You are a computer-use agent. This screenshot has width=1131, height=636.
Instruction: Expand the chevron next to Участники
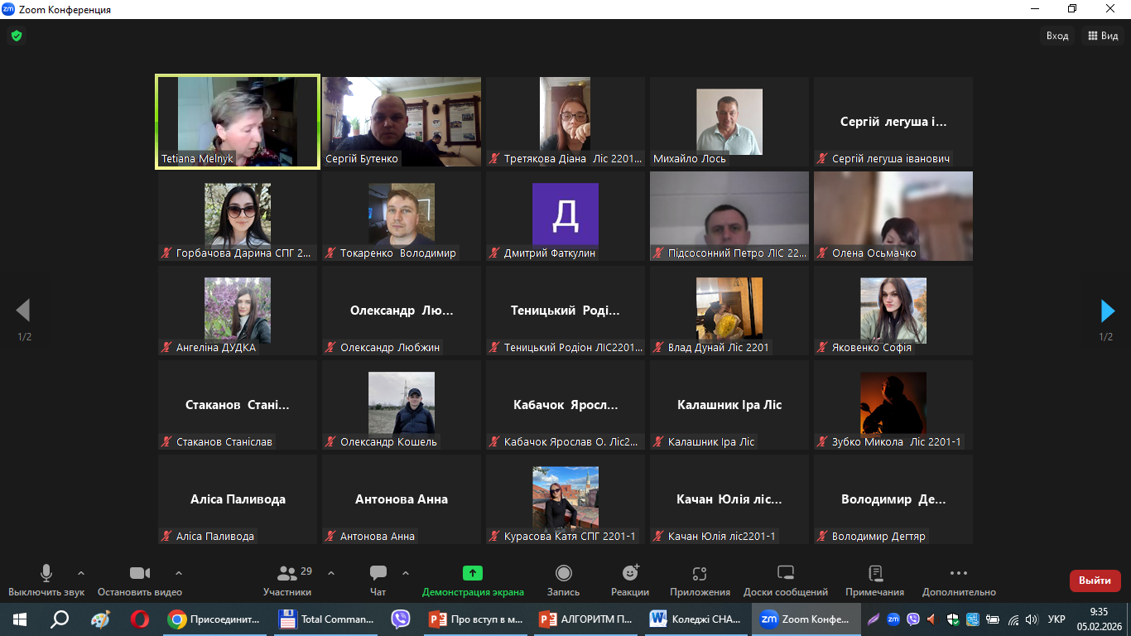[x=331, y=573]
